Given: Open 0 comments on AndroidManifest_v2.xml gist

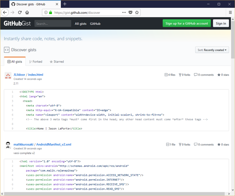Looking at the screenshot, I should click(x=204, y=144).
